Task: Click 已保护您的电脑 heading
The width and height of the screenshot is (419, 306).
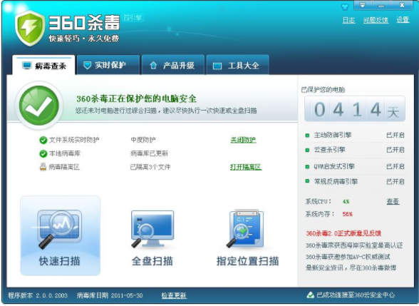Action: click(323, 90)
